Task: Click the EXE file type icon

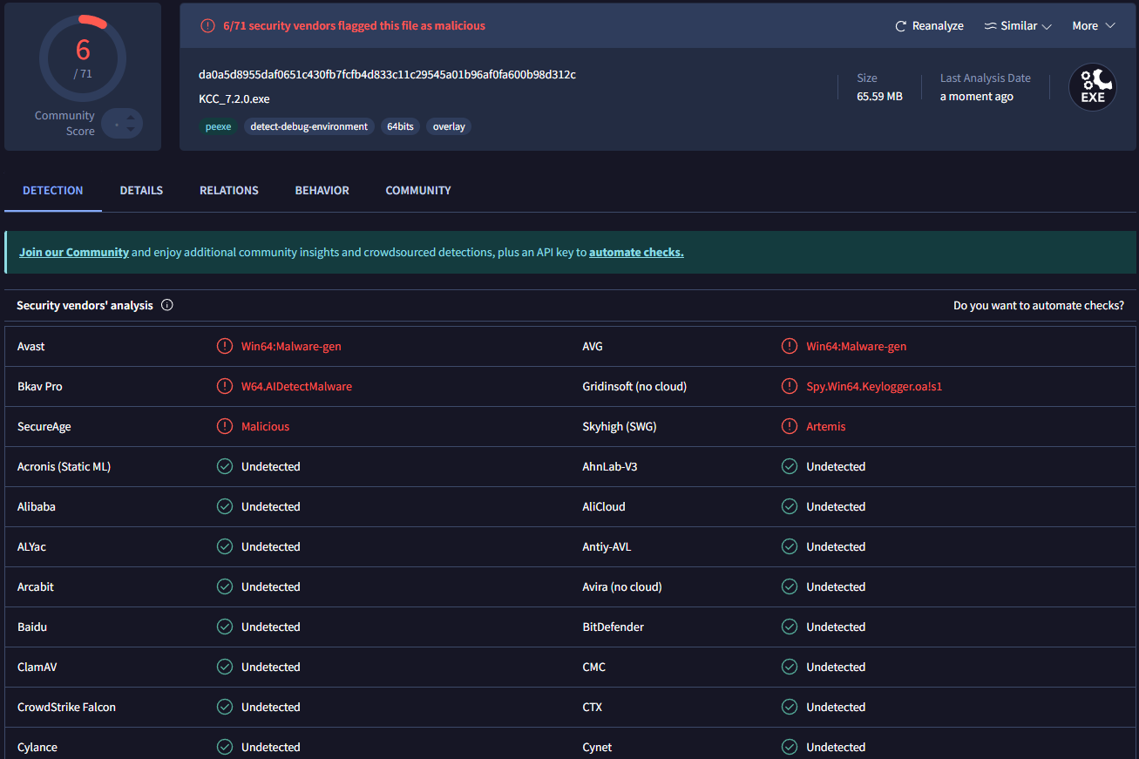Action: click(x=1093, y=87)
